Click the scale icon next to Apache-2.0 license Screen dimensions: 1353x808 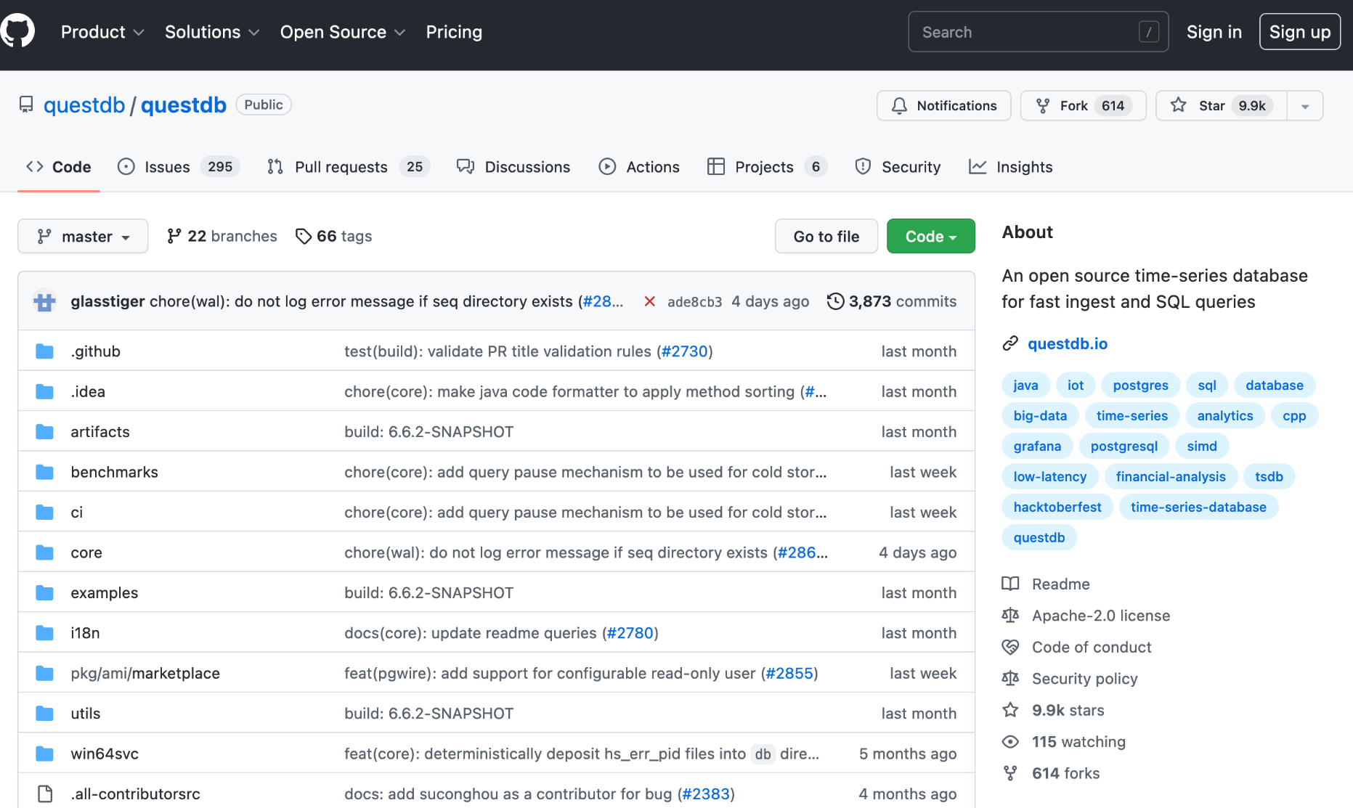point(1010,616)
